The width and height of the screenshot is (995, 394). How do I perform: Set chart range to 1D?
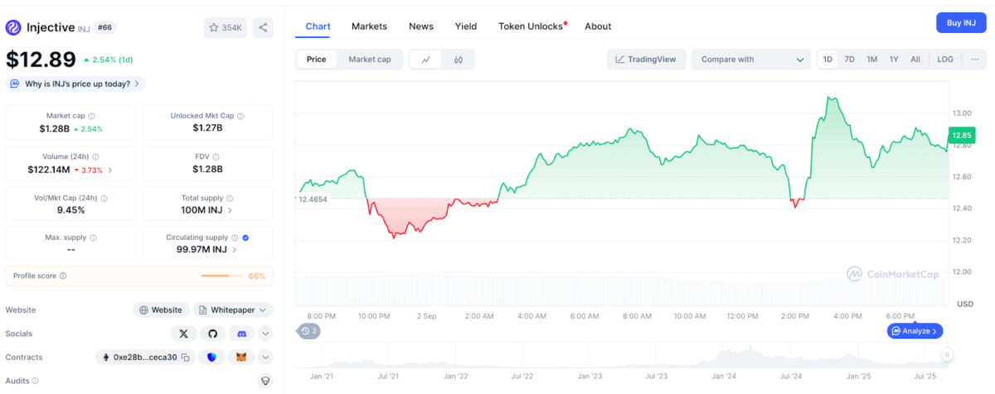coord(828,60)
